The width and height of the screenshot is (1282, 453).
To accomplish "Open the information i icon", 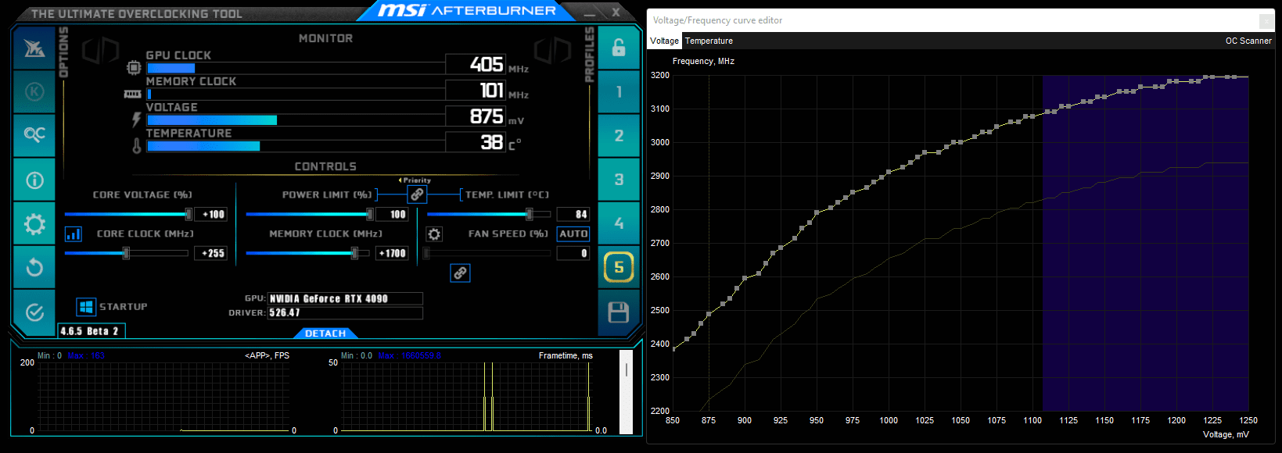I will (x=34, y=180).
